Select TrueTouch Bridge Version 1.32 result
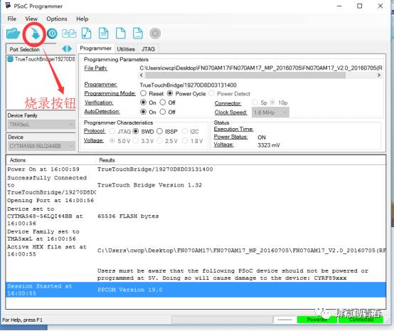This screenshot has width=394, height=331. coord(149,185)
